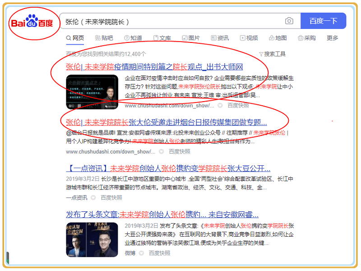361x271 pixels.
Task: Click the Baidu logo
Action: click(32, 23)
